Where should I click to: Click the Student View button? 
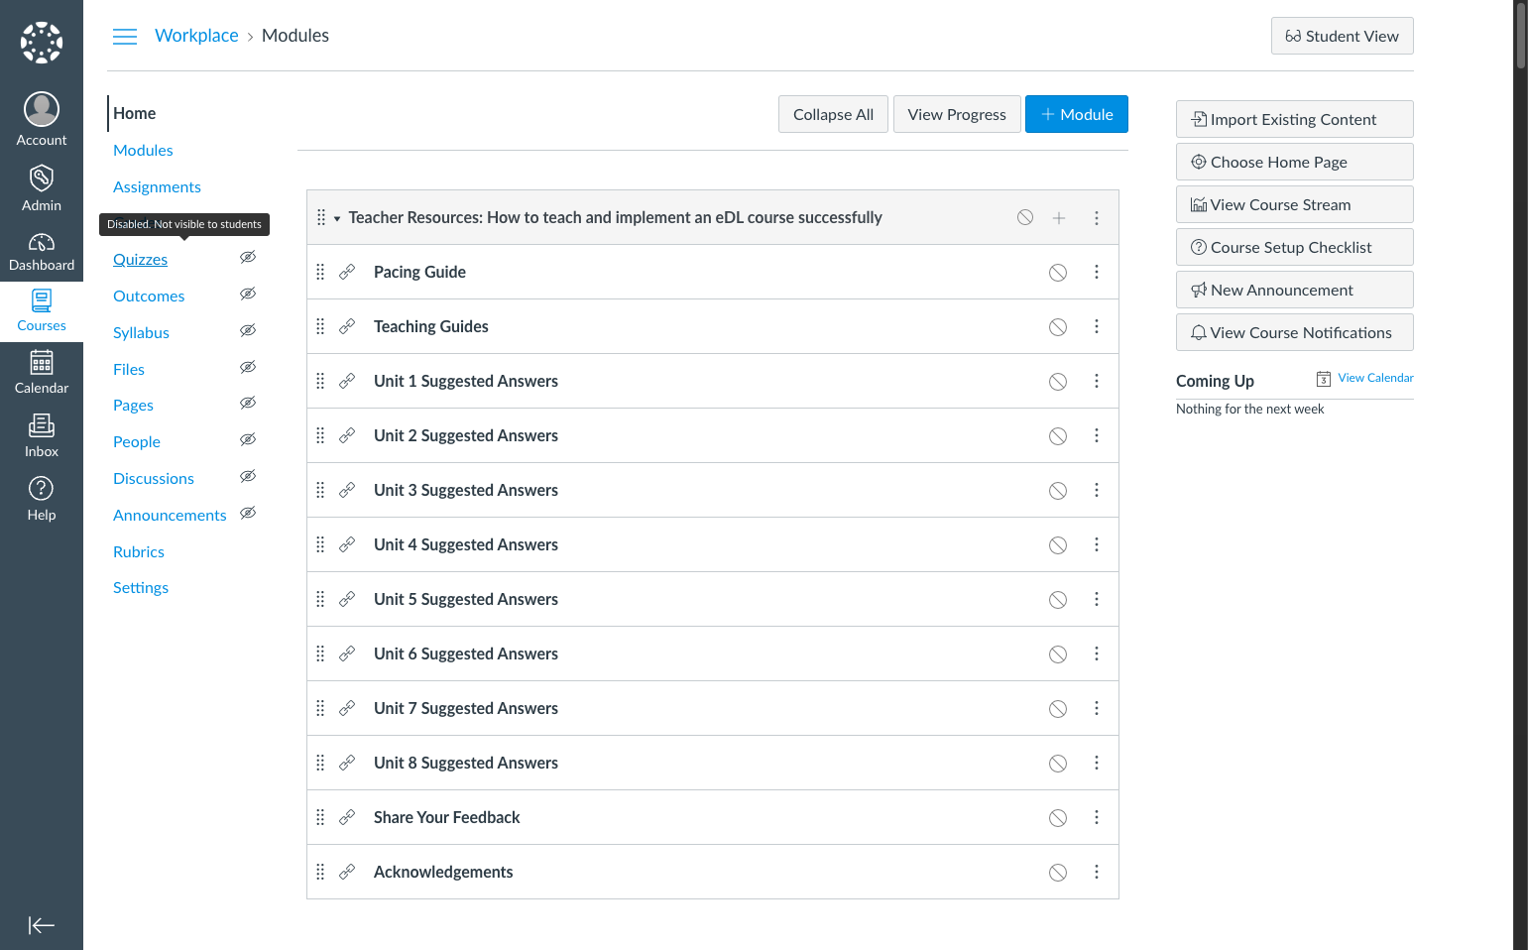click(1343, 36)
